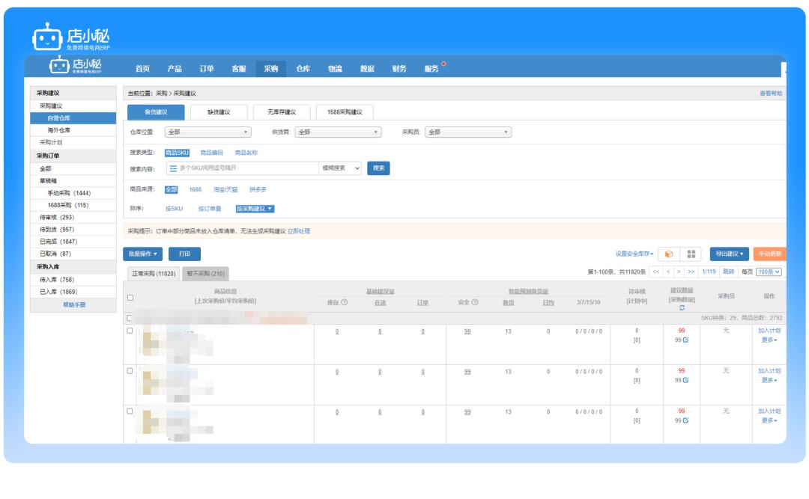Open the 仓库 menu in the top navigation
The image size is (809, 499).
(x=303, y=69)
